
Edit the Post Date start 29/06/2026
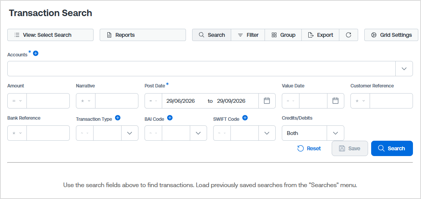click(181, 101)
